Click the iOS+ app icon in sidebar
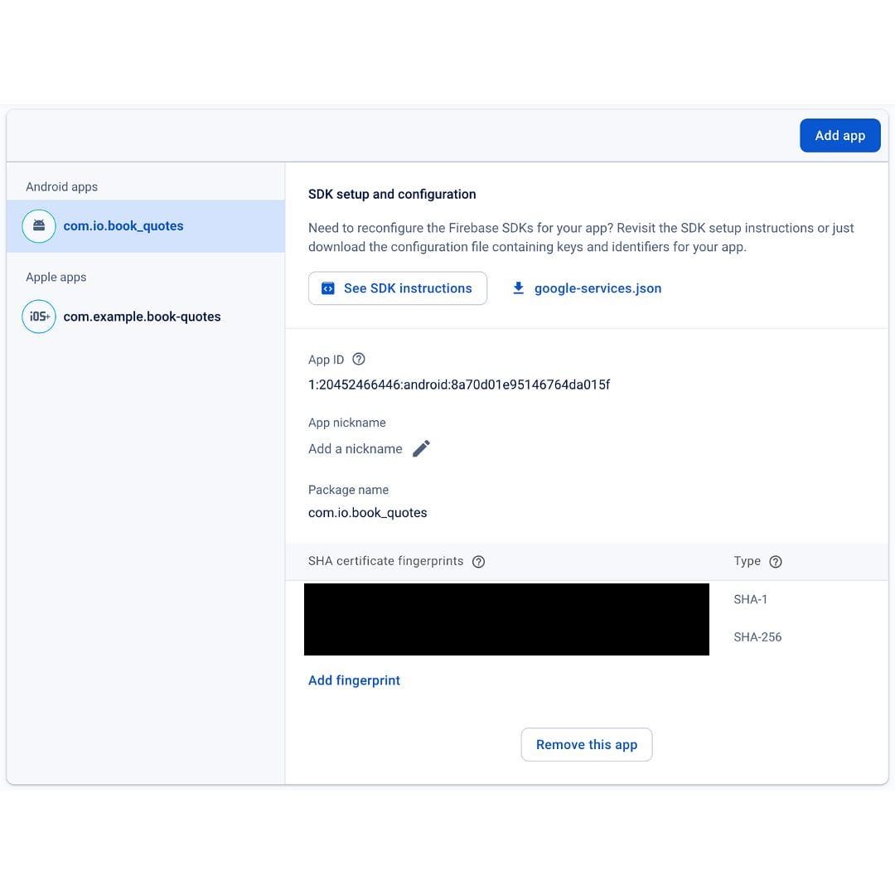The image size is (895, 895). [x=39, y=317]
